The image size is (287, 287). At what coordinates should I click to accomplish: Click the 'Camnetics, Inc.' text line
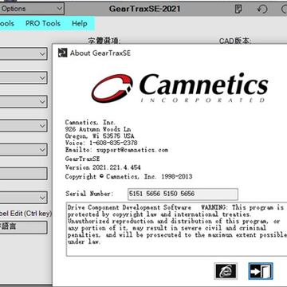pyautogui.click(x=90, y=123)
